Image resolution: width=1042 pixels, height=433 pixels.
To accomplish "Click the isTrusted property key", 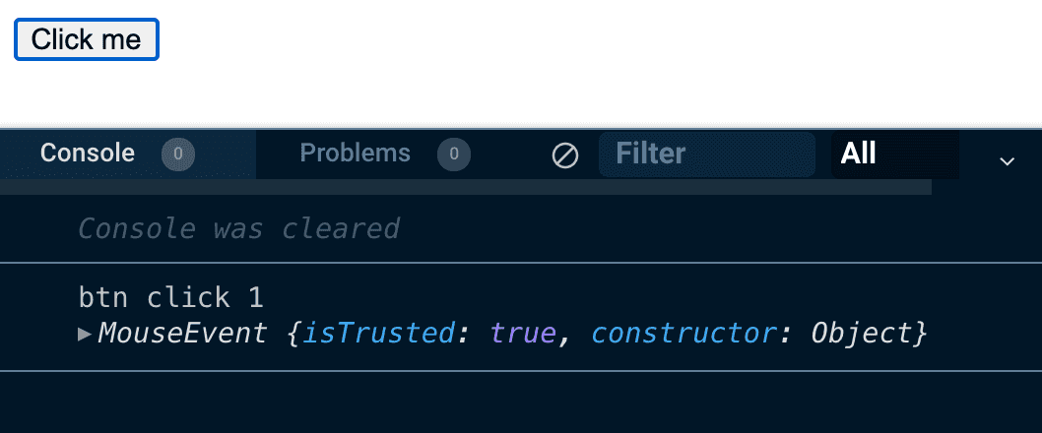I will tap(379, 334).
